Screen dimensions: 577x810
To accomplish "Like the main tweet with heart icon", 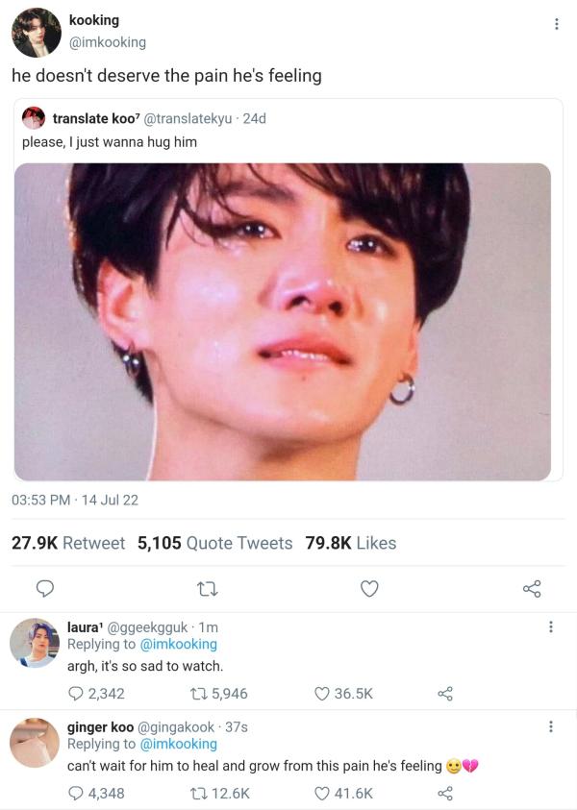I will [x=369, y=588].
